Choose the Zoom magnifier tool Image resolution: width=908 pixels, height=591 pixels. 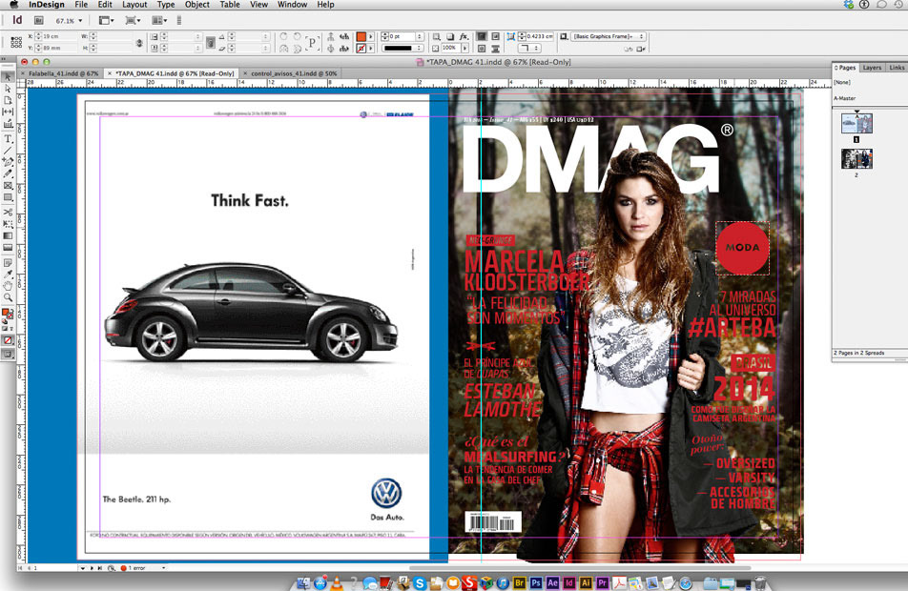[x=9, y=297]
